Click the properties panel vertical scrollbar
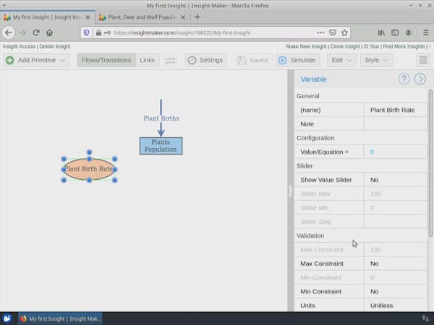Image resolution: width=434 pixels, height=325 pixels. [x=430, y=163]
